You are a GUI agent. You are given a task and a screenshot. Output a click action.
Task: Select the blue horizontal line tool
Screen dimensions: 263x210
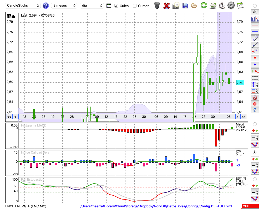pos(255,32)
